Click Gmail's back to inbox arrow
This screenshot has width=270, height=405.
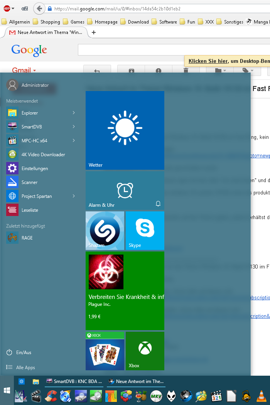pos(97,70)
